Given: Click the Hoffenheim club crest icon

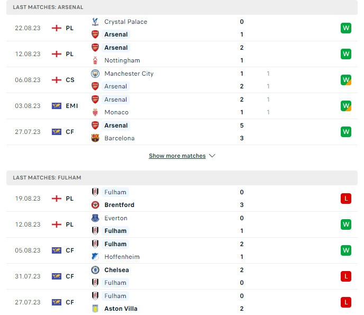Looking at the screenshot, I should point(95,257).
